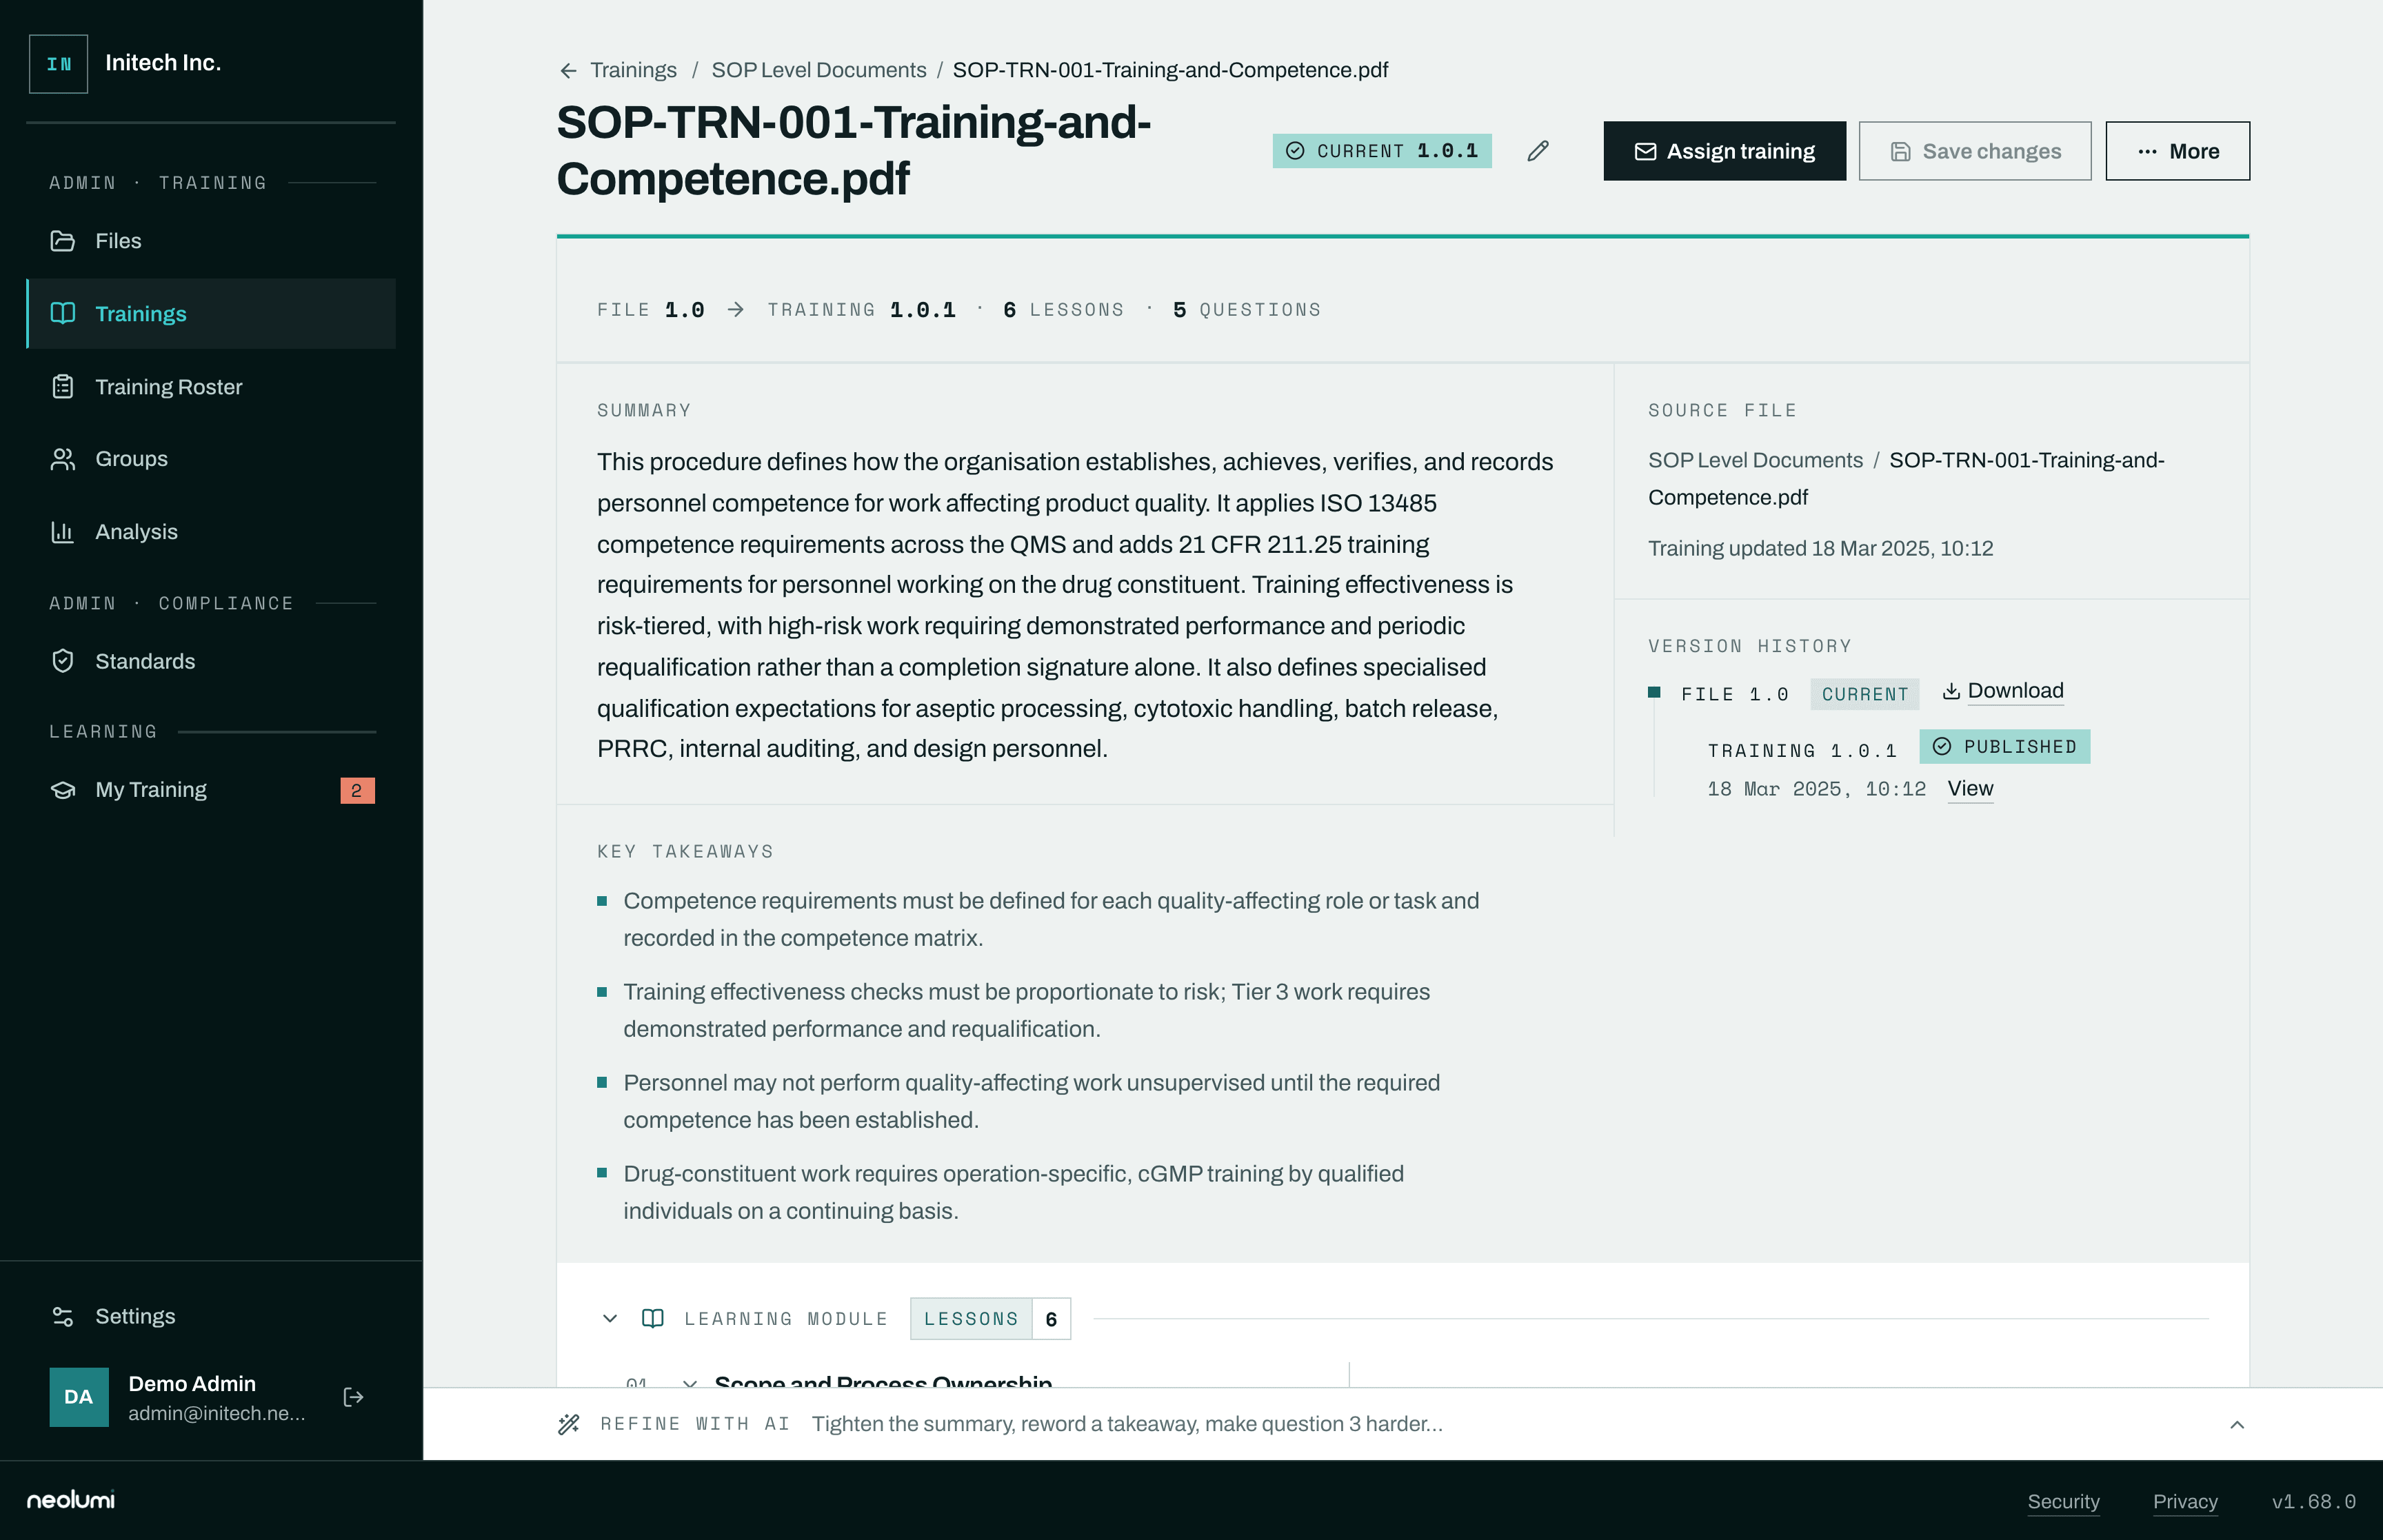Open the Analysis page
The height and width of the screenshot is (1540, 2383).
coord(211,532)
